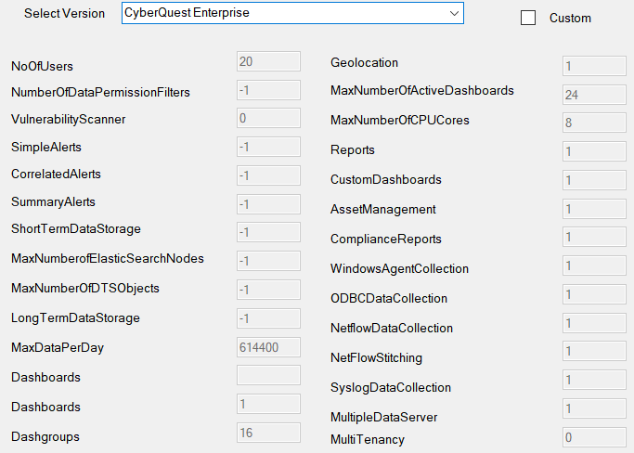Click the LongTermDataStorage field
This screenshot has width=634, height=453.
click(x=268, y=318)
